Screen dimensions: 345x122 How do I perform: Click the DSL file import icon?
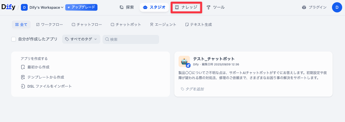pyautogui.click(x=23, y=86)
